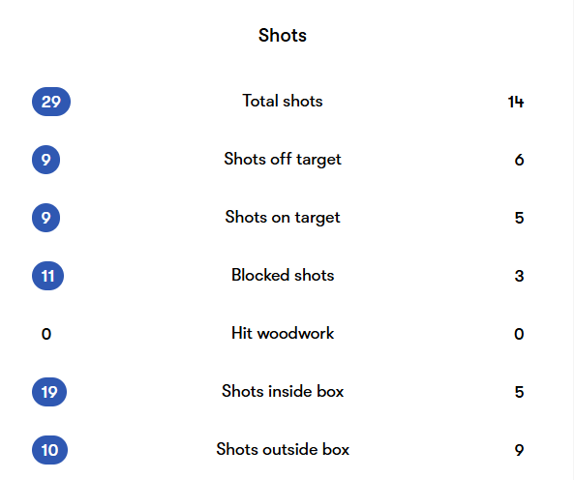Viewport: 575px width, 480px height.
Task: Select the 19 shots inside box badge
Action: tap(49, 392)
